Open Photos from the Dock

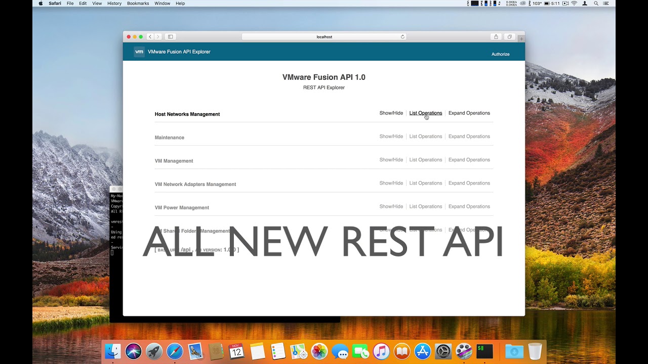[x=319, y=351]
